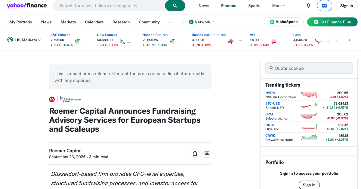Screen dimensions: 361x189
Task: Go to the News header tab
Action: coord(204,6)
